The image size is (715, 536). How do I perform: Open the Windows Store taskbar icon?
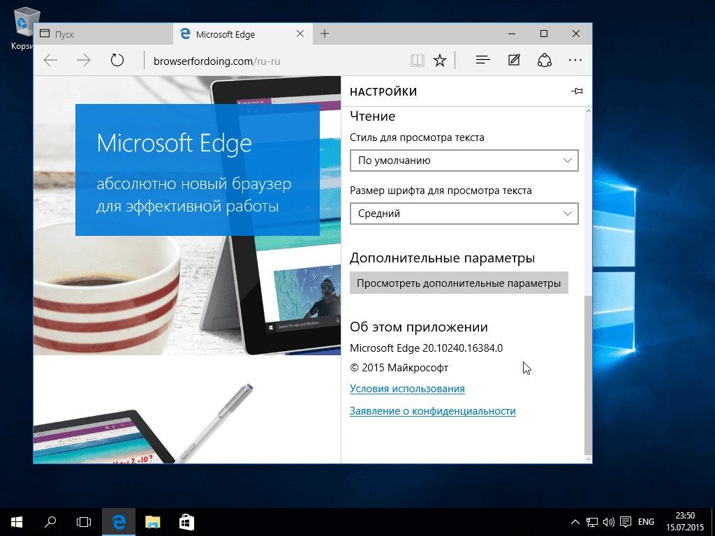(186, 522)
